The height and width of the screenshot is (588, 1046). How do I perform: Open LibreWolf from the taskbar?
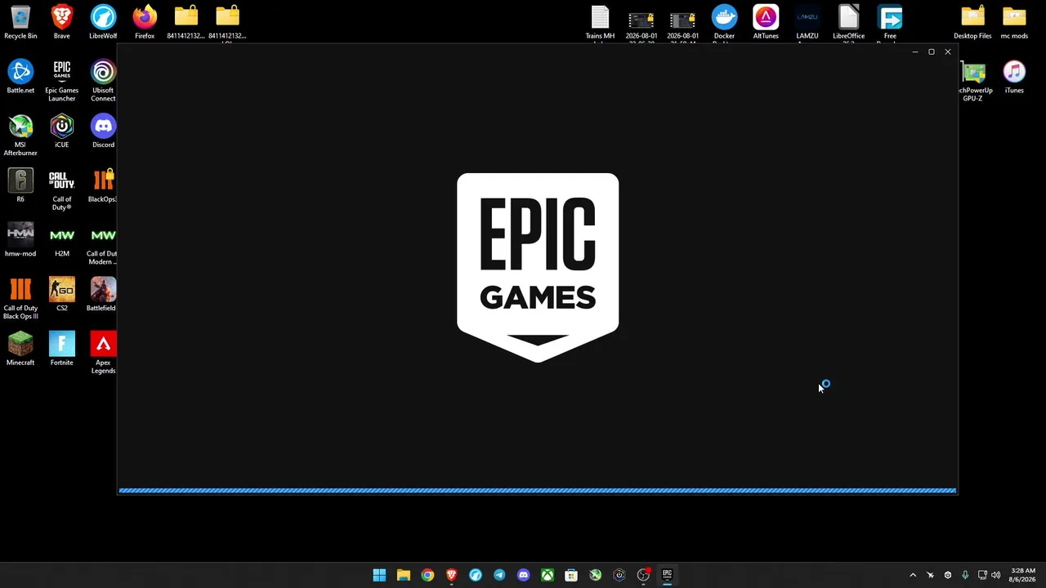(476, 575)
